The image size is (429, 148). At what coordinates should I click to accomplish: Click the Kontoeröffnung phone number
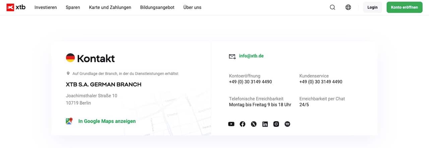click(x=250, y=82)
